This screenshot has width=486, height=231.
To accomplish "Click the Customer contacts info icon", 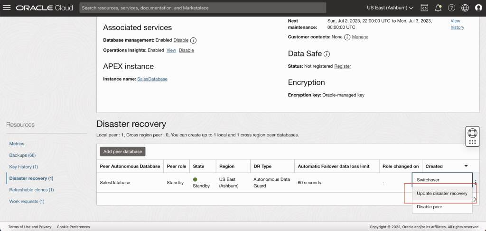I will click(347, 37).
